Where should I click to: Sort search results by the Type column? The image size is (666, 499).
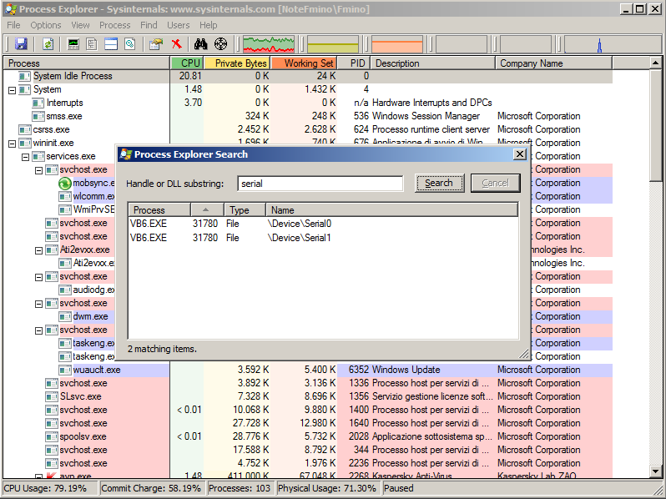pos(245,209)
